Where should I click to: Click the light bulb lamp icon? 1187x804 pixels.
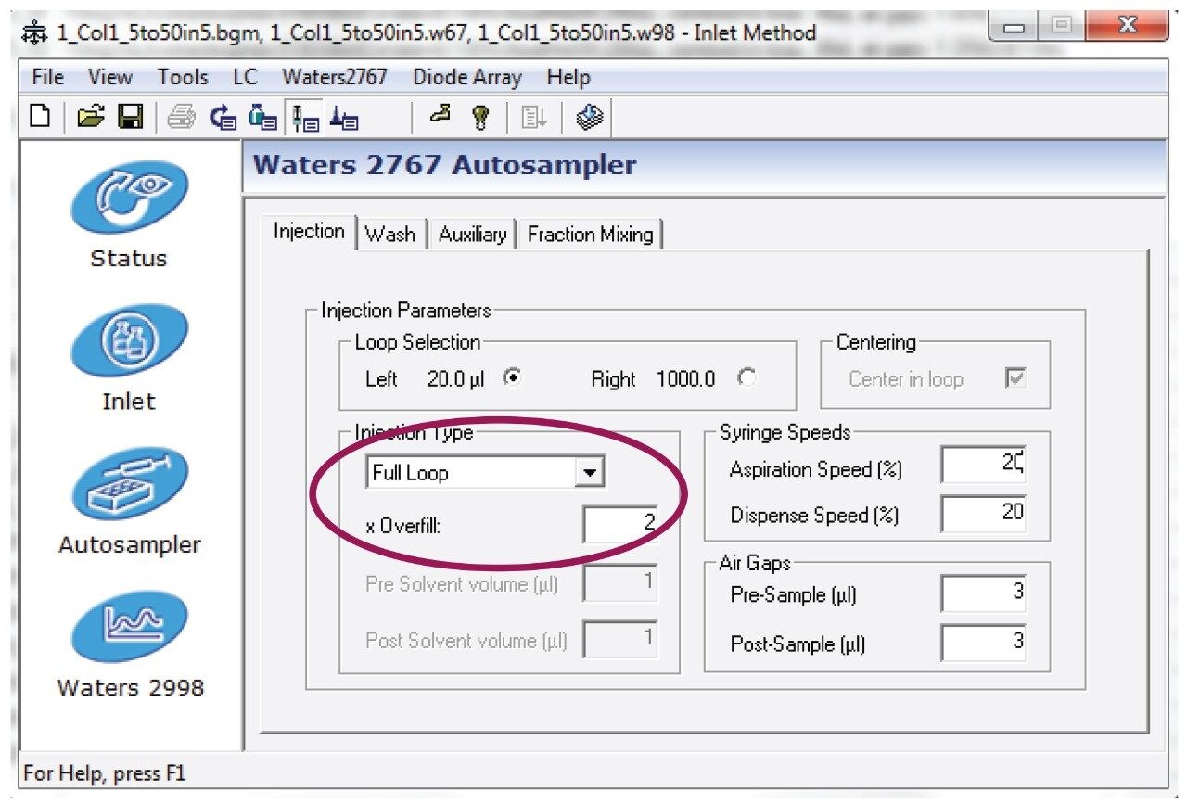pos(480,117)
